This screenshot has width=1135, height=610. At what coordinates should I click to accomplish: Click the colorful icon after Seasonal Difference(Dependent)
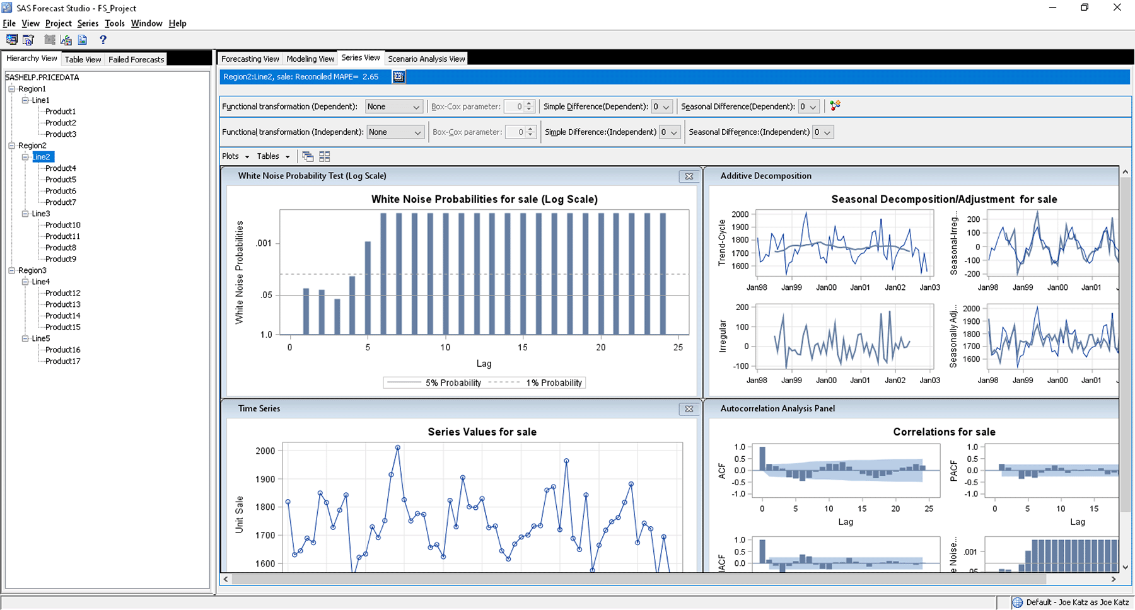point(835,106)
